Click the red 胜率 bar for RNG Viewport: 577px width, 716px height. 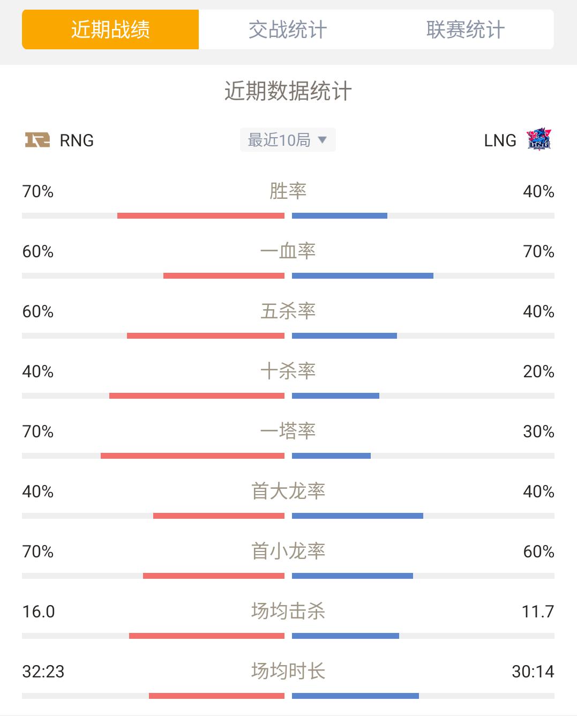pos(201,216)
